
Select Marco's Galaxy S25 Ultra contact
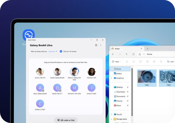tap(74, 74)
